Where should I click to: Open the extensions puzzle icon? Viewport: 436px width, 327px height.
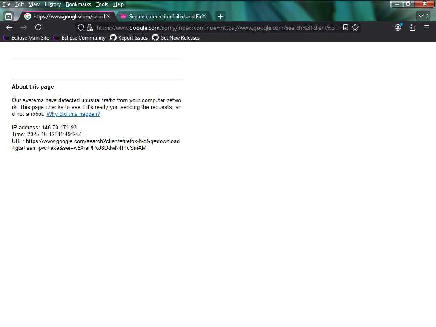coord(412,27)
